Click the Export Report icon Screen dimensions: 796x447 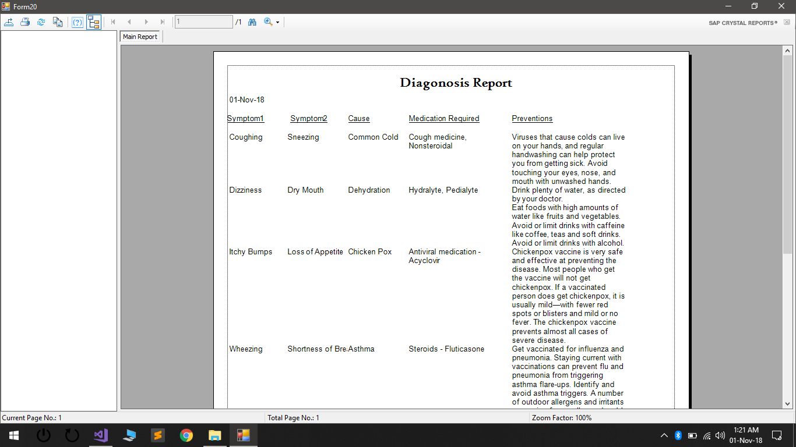coord(9,22)
